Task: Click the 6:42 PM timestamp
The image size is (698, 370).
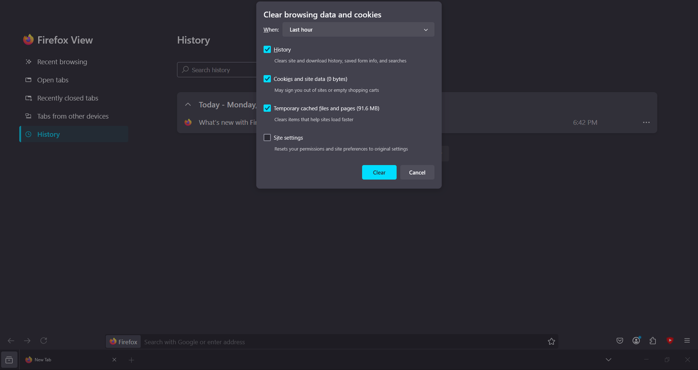Action: coord(585,123)
